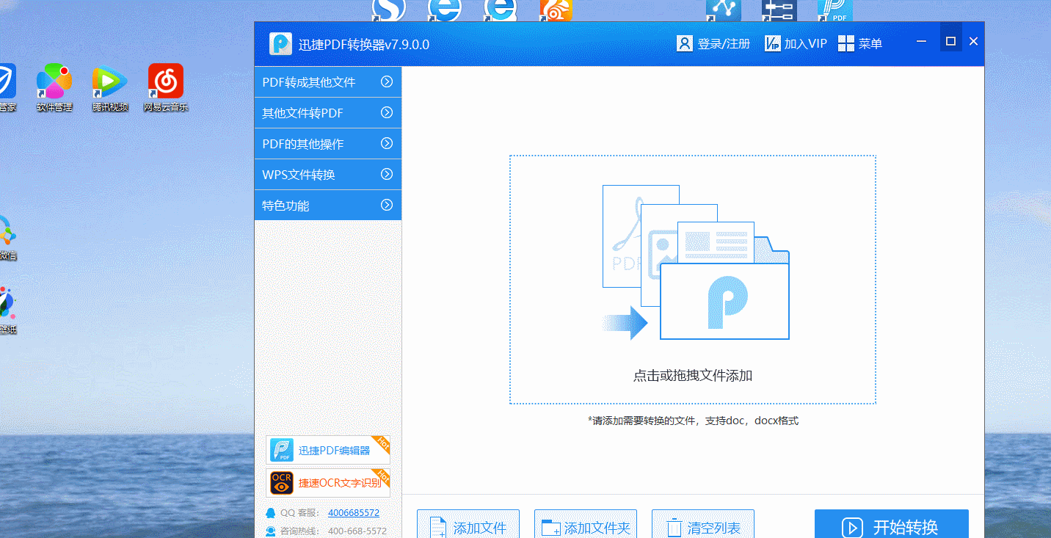Screen dimensions: 1051x538
Task: Clear the list with 清空列表
Action: click(x=703, y=526)
